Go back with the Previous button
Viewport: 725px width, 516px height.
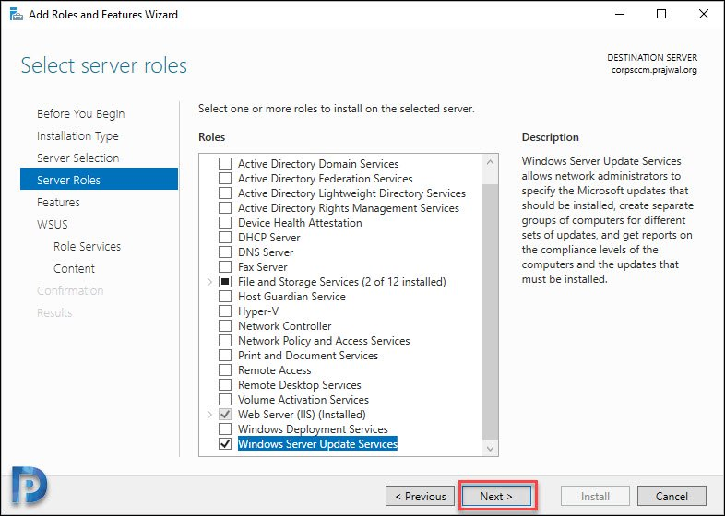[x=421, y=496]
